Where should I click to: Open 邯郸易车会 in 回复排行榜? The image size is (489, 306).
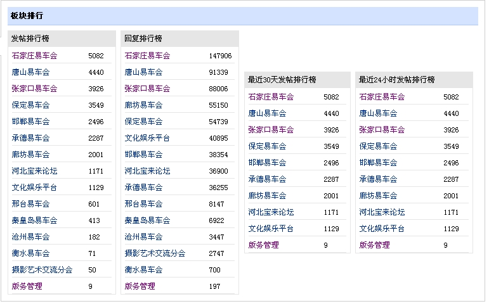click(x=144, y=155)
